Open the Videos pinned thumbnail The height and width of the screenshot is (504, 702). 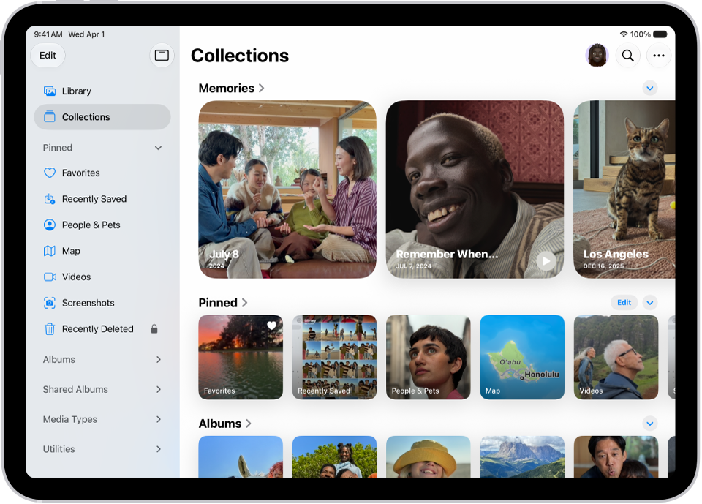click(616, 357)
